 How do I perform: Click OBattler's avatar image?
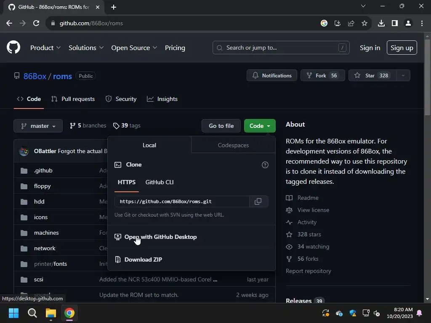[x=24, y=151]
